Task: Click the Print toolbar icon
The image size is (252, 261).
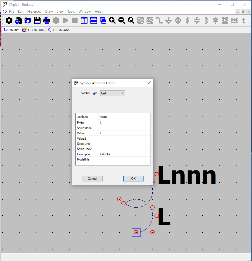Action: click(x=47, y=20)
